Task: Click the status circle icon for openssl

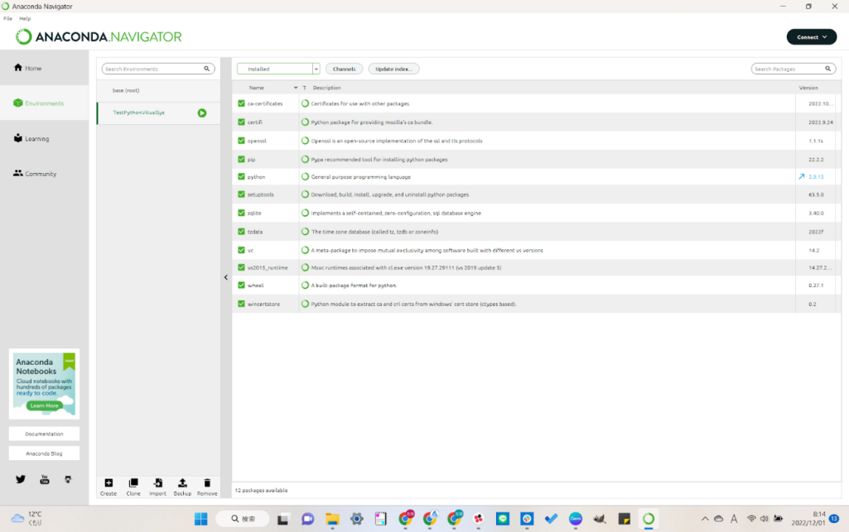Action: pyautogui.click(x=306, y=141)
